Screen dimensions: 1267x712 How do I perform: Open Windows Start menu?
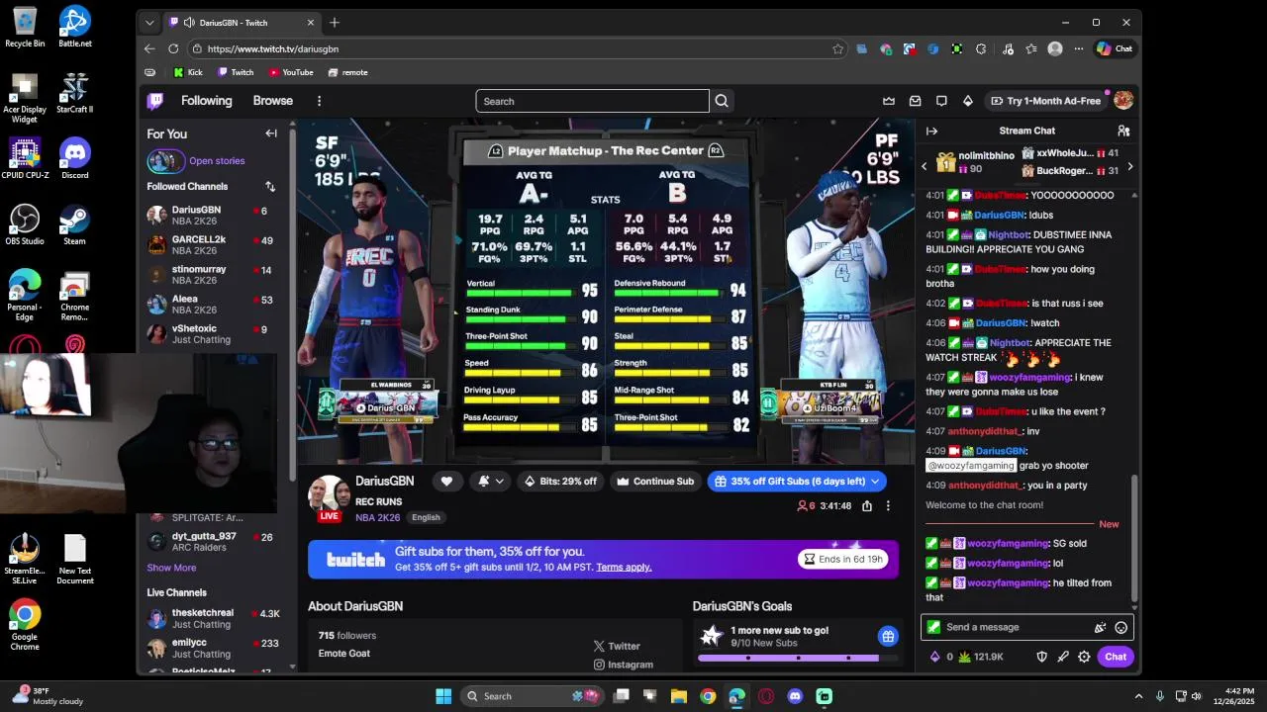point(443,696)
